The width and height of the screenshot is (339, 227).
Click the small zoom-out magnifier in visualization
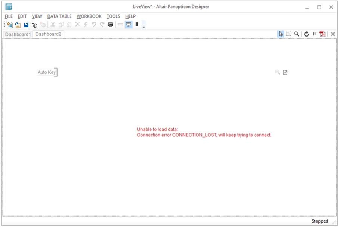277,72
